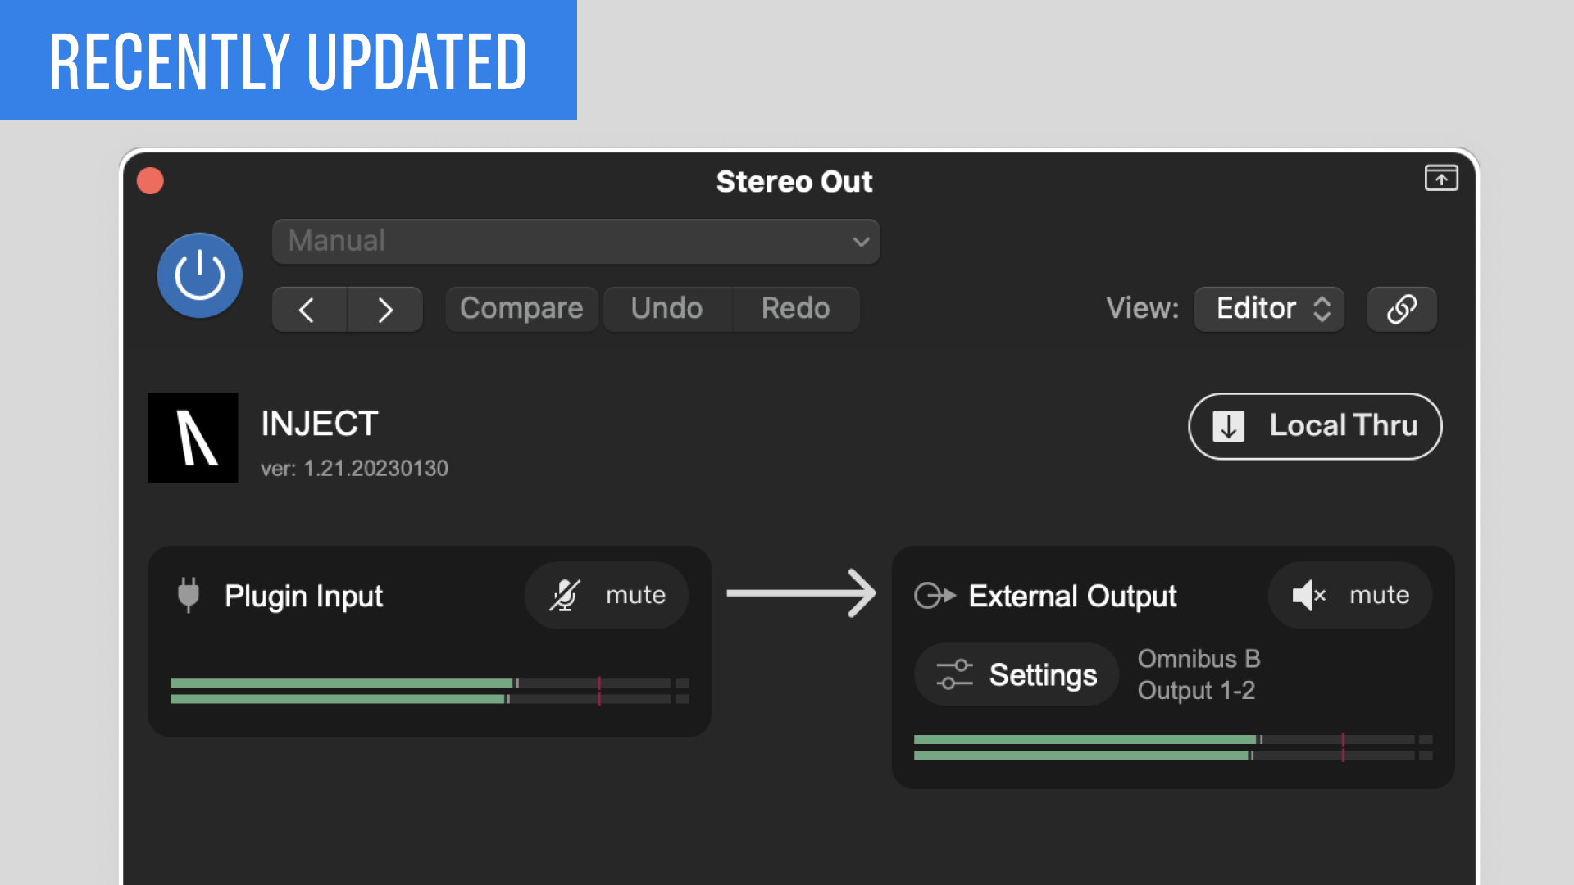Click the Compare button
The image size is (1574, 885).
(521, 309)
